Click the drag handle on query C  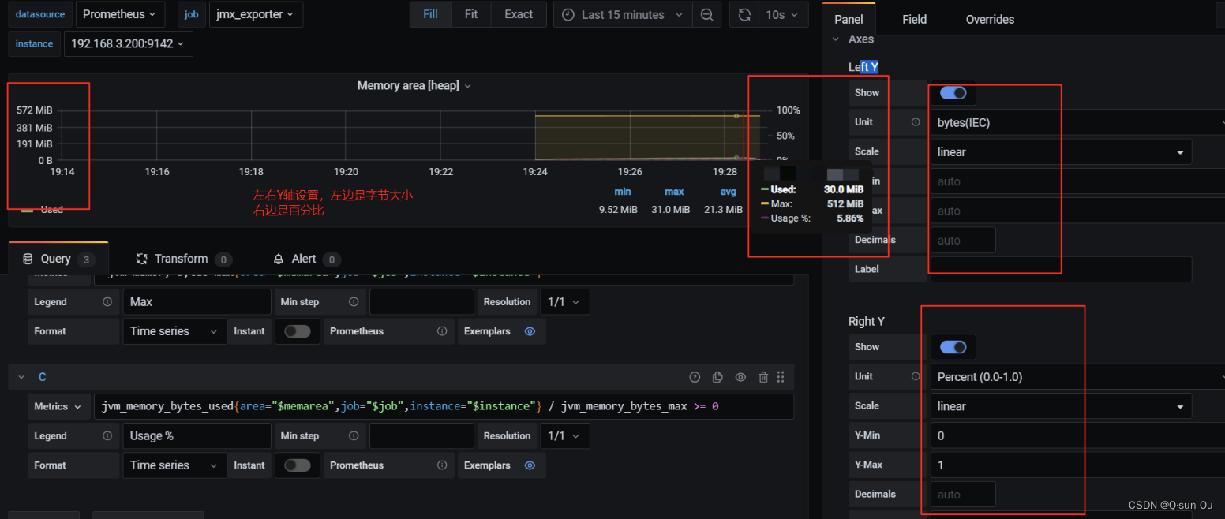point(781,377)
